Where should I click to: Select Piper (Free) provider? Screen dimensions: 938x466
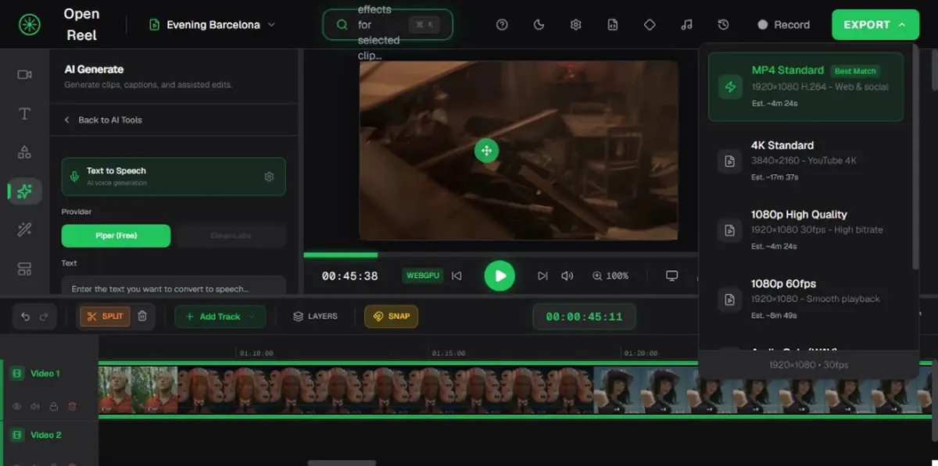pyautogui.click(x=116, y=236)
